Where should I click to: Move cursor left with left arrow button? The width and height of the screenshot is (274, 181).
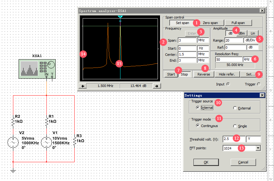tap(83, 86)
